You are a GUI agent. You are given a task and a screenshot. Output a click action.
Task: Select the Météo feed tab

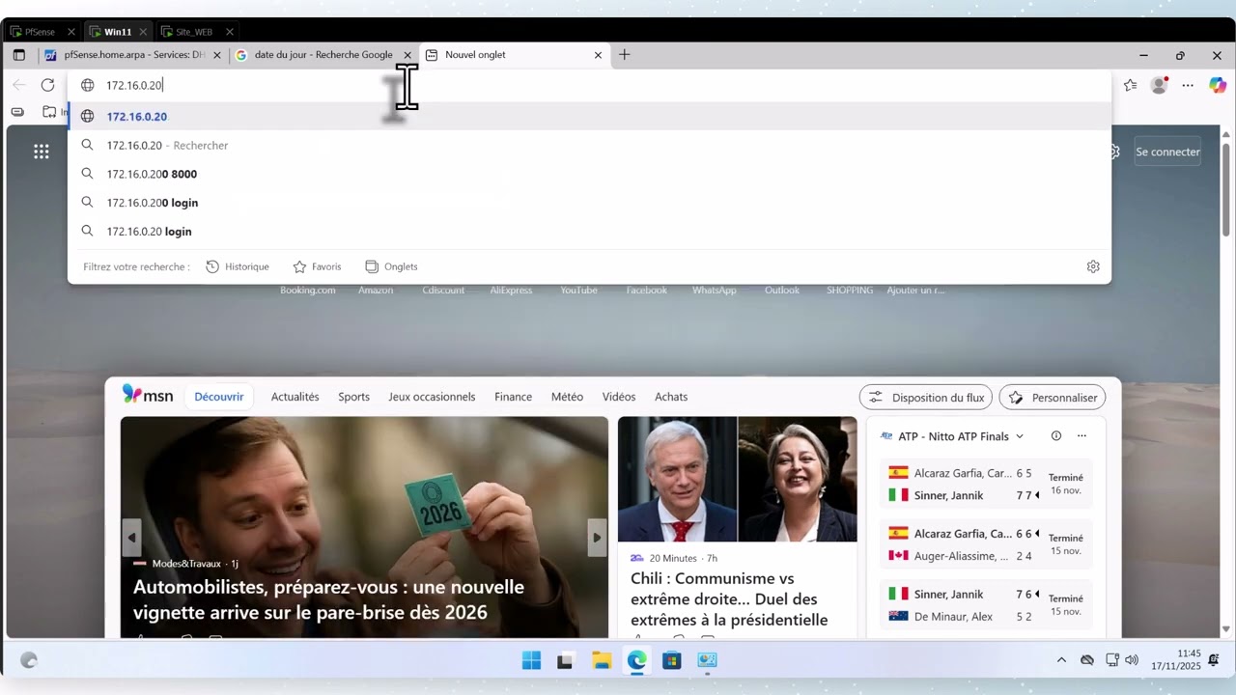(567, 397)
